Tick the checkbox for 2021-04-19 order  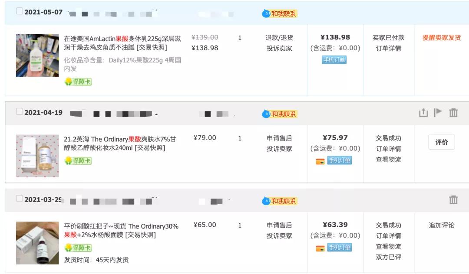click(x=20, y=111)
